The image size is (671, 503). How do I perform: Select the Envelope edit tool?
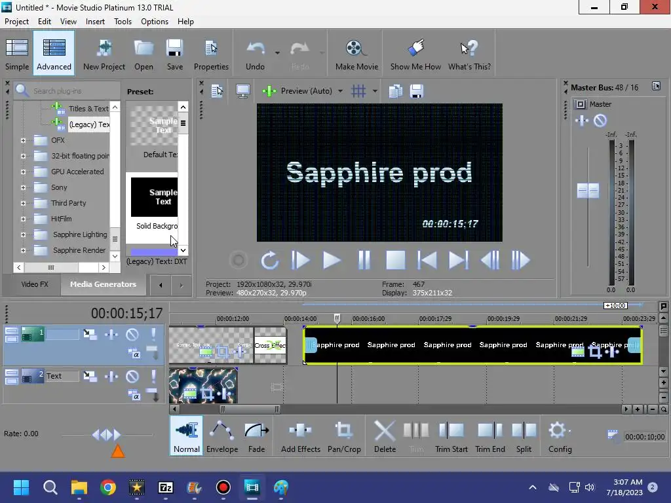222,437
